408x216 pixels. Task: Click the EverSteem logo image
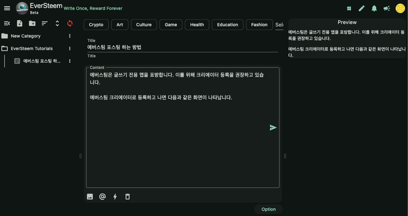[22, 8]
